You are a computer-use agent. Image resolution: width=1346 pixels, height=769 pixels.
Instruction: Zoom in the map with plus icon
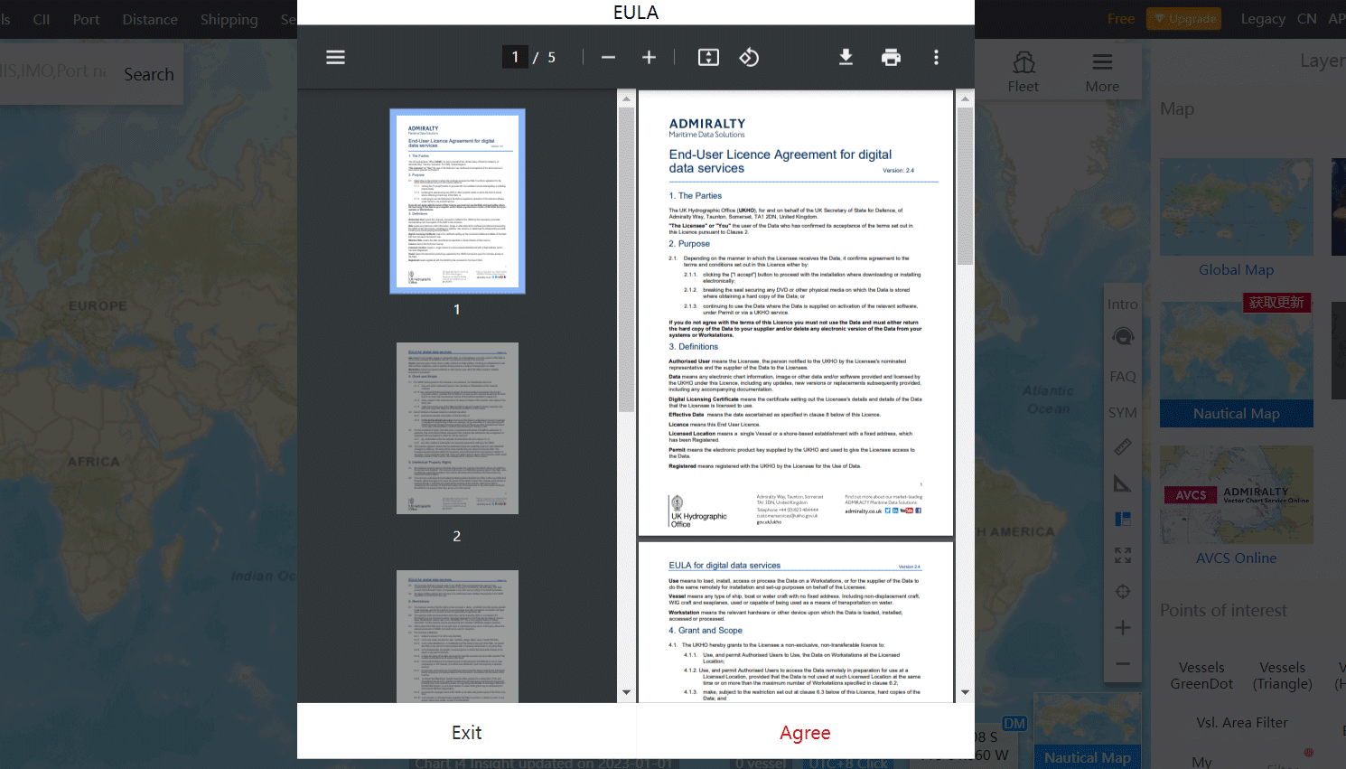(1123, 628)
